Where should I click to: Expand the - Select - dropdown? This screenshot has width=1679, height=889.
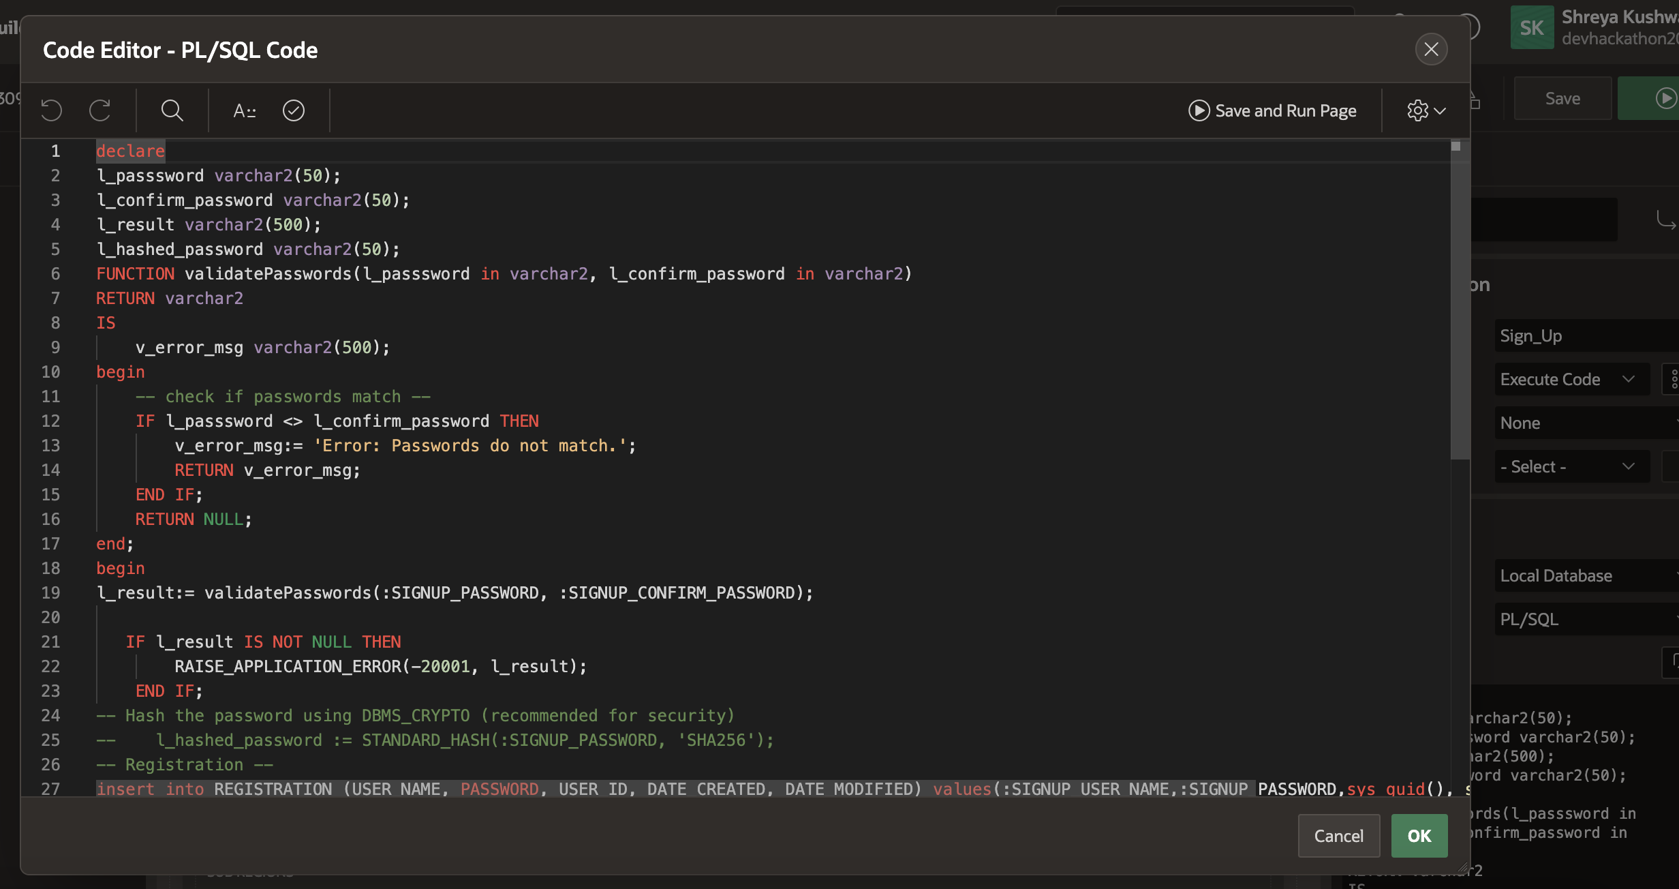click(x=1571, y=467)
